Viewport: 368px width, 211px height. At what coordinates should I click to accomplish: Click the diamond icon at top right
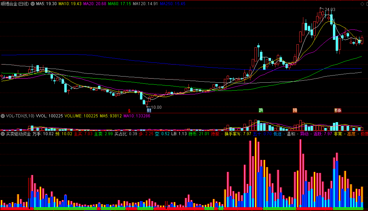click(362, 4)
